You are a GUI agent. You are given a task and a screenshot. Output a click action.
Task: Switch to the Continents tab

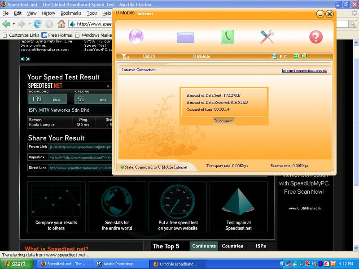[204, 246]
